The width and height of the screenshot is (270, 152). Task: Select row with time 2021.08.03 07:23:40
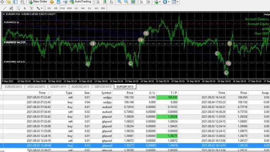[135, 98]
